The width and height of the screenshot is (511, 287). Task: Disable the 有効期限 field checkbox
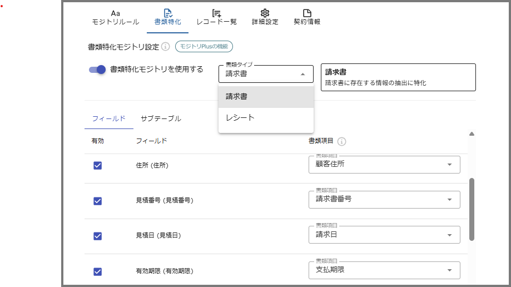coord(98,271)
